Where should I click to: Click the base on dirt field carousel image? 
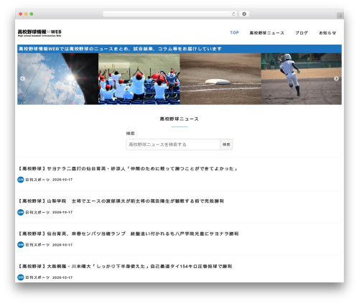click(220, 79)
